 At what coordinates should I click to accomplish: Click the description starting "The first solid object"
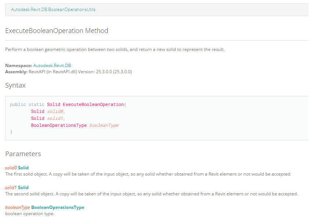(x=148, y=174)
